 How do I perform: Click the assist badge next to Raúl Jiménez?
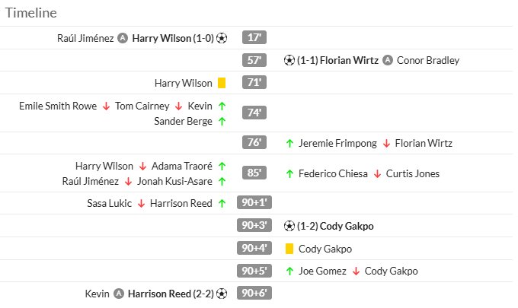[123, 38]
